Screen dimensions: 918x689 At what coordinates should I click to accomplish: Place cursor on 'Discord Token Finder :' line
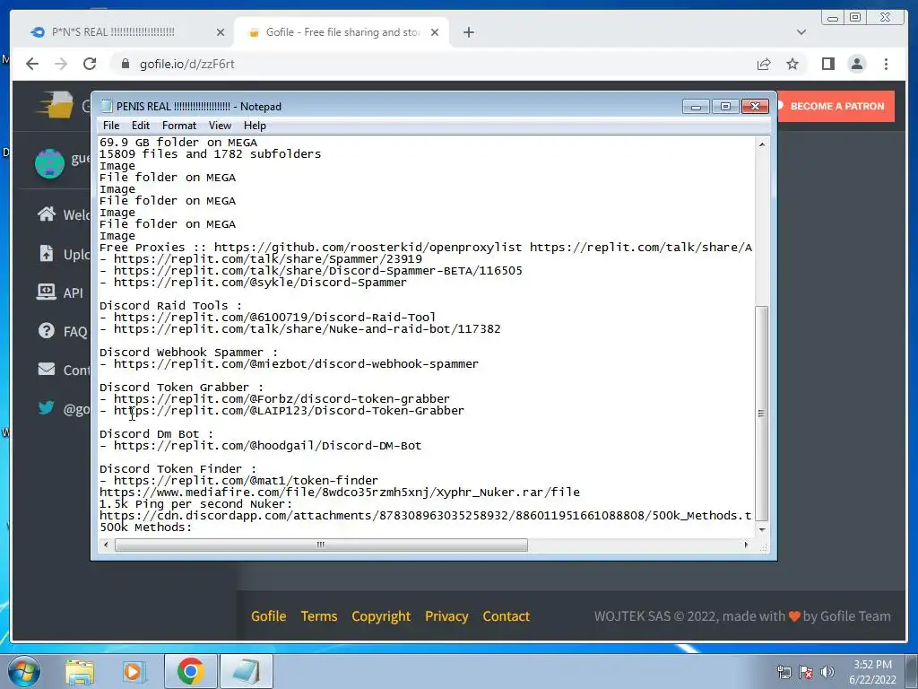click(x=178, y=469)
